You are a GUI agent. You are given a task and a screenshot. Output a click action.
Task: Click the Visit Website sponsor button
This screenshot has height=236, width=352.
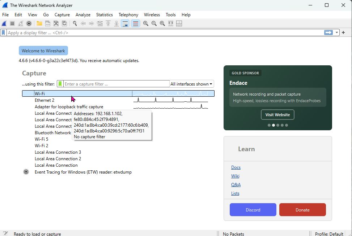[277, 115]
